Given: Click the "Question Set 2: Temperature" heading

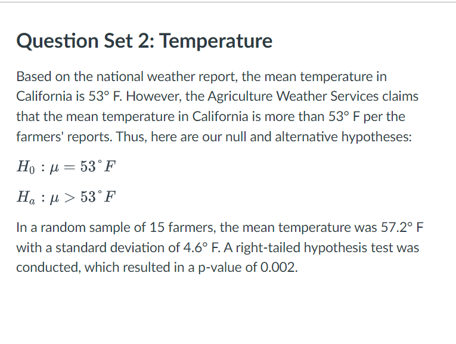Looking at the screenshot, I should click(144, 41).
